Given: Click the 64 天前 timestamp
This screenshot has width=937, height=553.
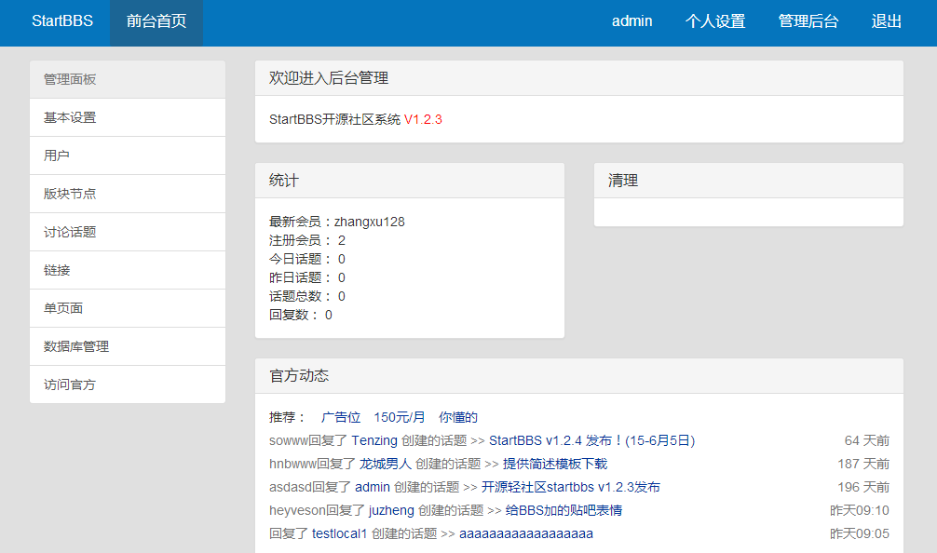Looking at the screenshot, I should 866,440.
